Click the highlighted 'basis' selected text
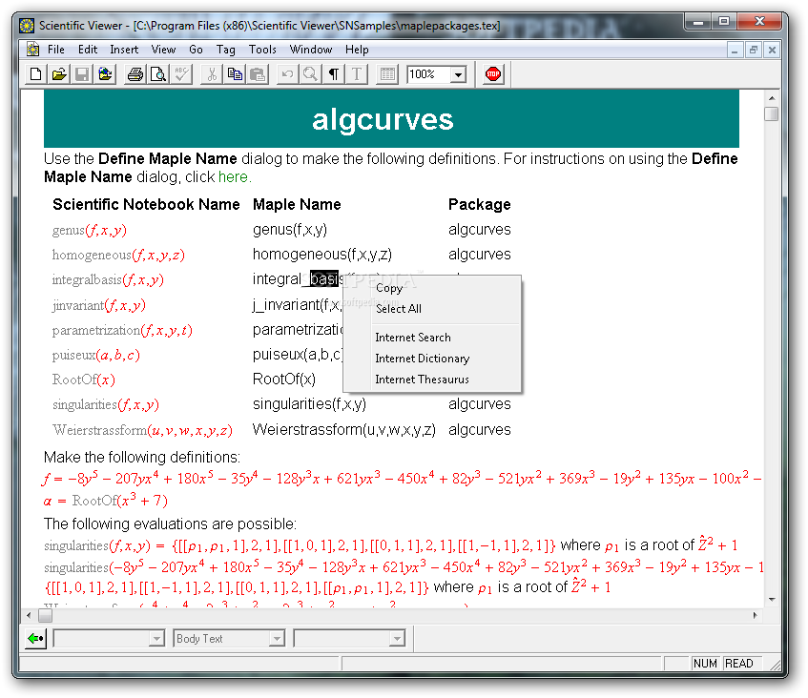This screenshot has width=808, height=698. (326, 278)
